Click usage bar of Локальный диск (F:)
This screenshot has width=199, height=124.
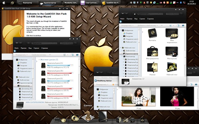60,88
